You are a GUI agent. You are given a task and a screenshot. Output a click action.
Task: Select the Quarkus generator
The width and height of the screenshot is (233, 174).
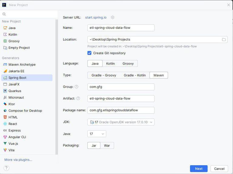tap(15, 91)
